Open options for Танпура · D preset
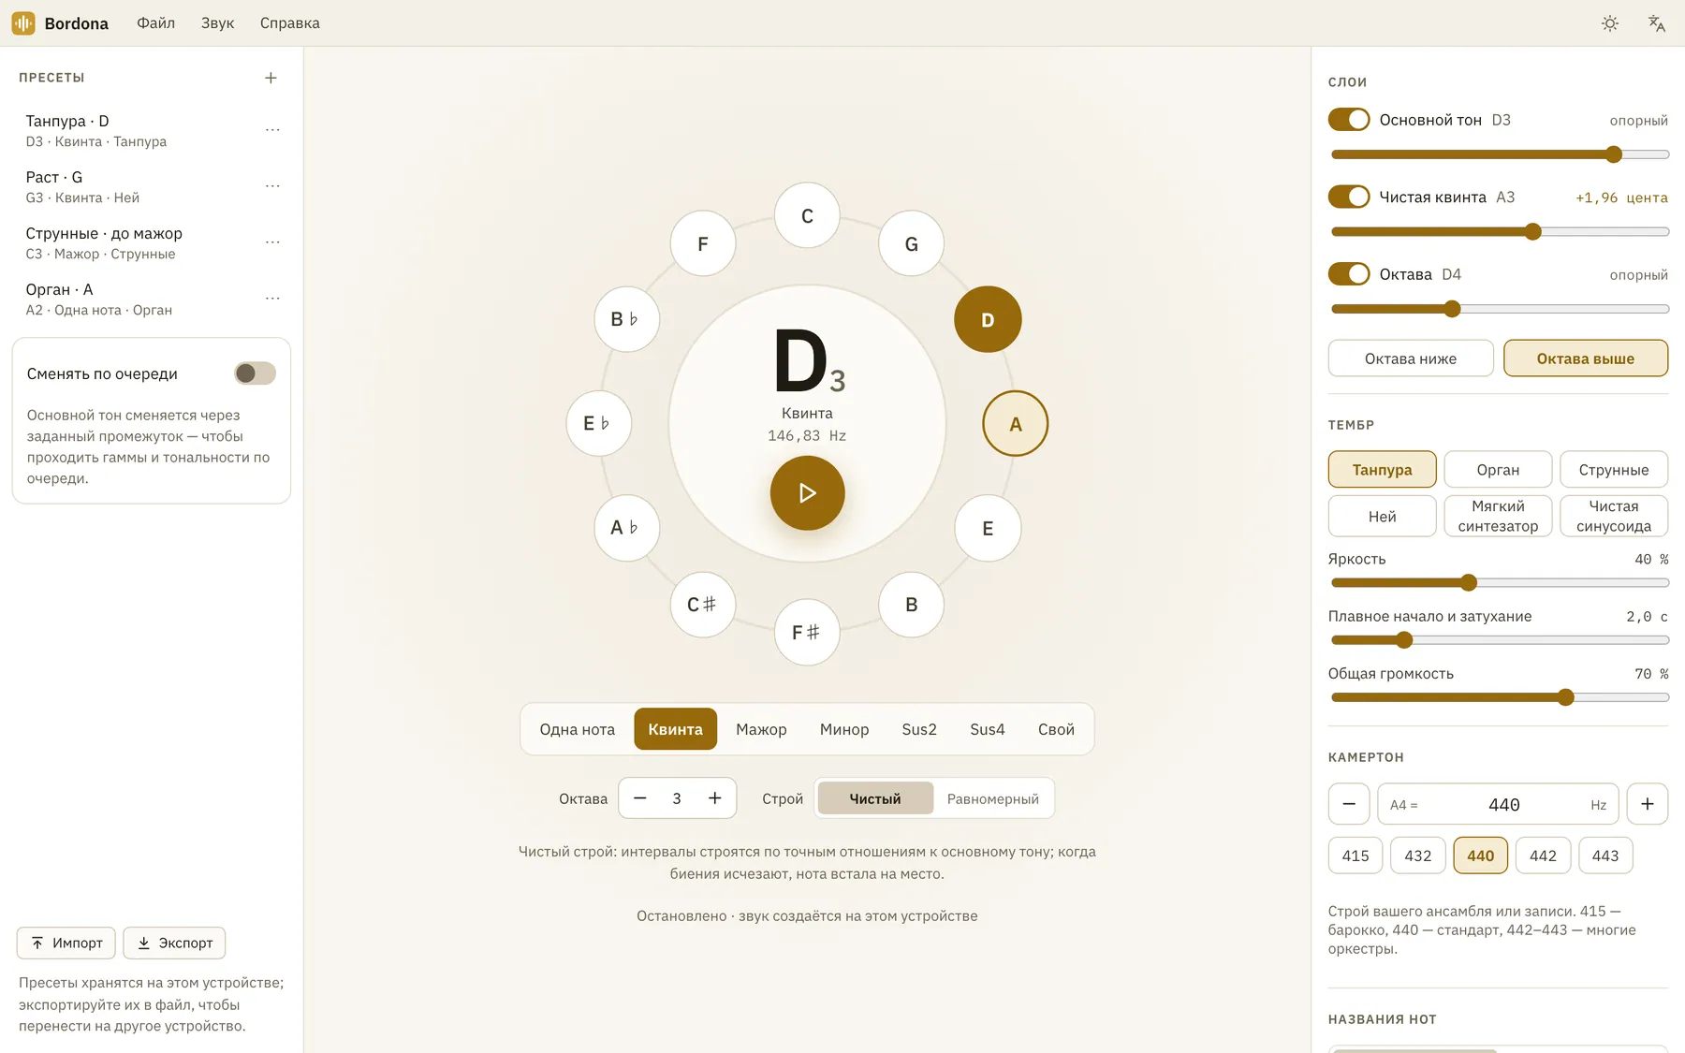1685x1053 pixels. (272, 130)
